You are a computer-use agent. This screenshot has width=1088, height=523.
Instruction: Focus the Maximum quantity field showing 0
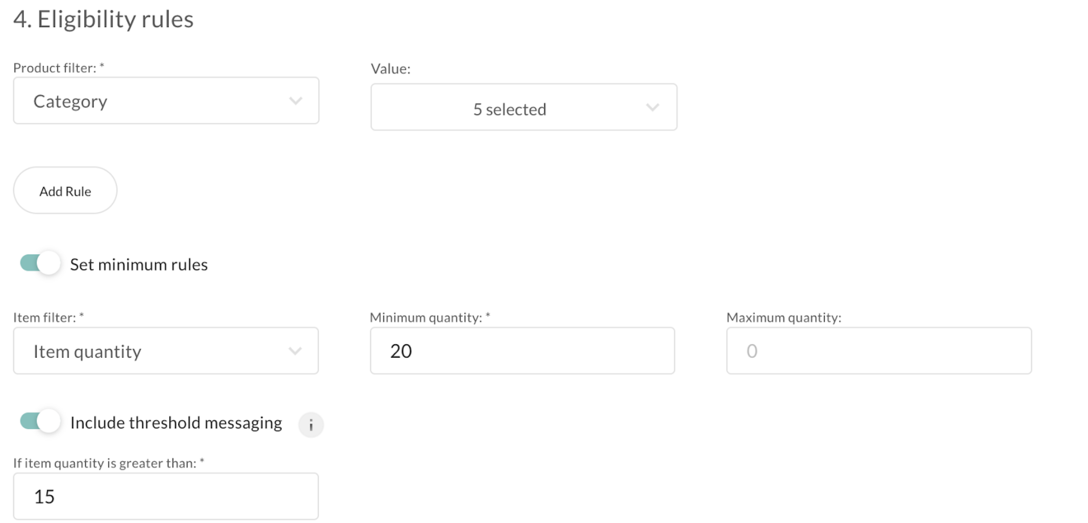pyautogui.click(x=879, y=351)
